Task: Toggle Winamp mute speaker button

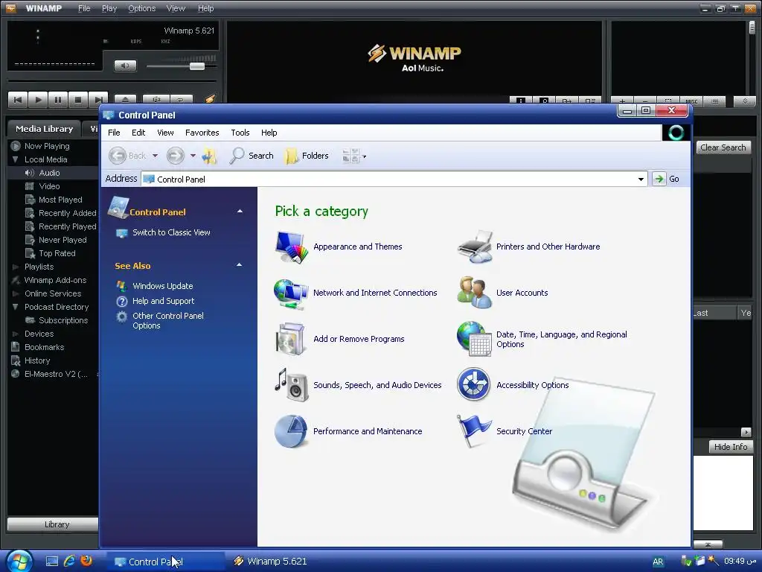Action: (125, 66)
